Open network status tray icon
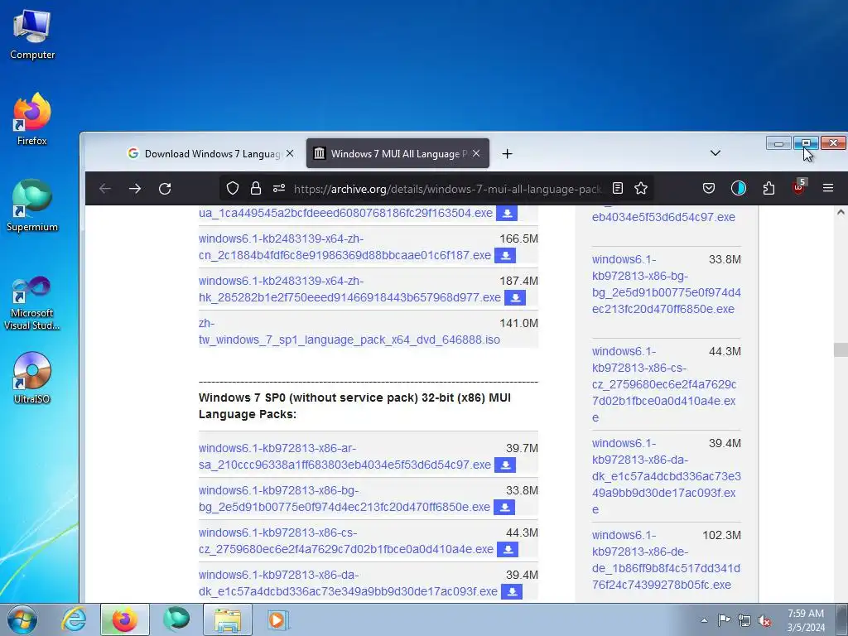Screen dimensions: 848x636 [744, 620]
